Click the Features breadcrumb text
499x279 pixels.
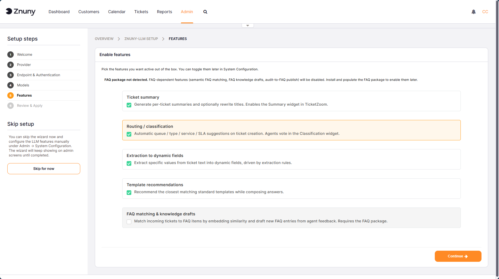pos(178,39)
